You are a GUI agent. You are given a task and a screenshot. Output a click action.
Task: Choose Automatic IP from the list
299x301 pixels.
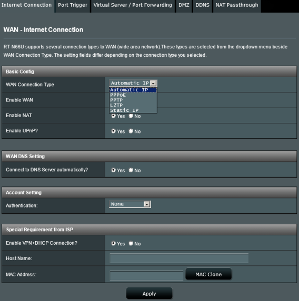click(133, 90)
